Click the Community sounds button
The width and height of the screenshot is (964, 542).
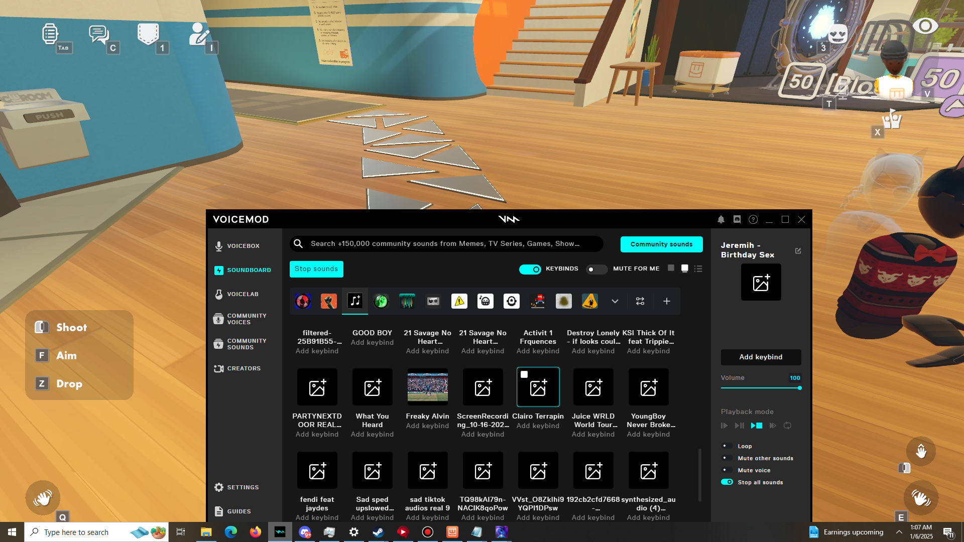pyautogui.click(x=661, y=244)
